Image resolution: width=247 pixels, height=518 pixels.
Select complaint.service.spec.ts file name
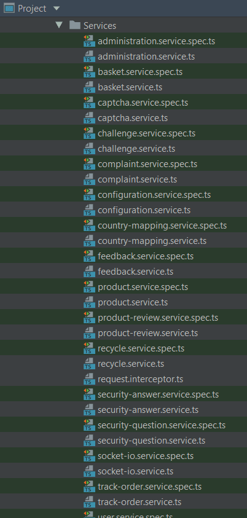click(147, 164)
